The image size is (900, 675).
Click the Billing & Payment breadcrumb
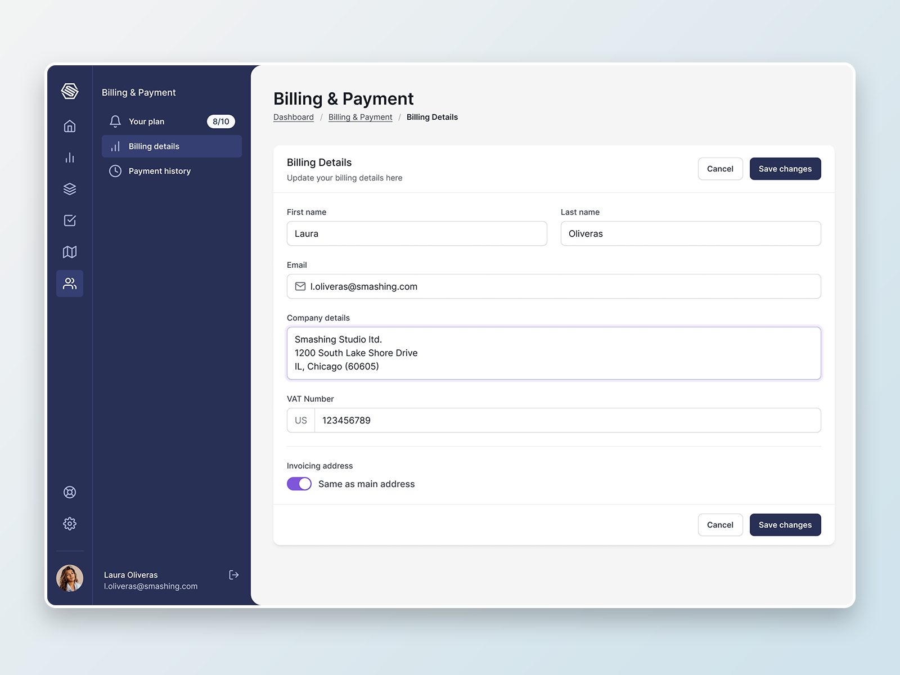[x=360, y=116]
